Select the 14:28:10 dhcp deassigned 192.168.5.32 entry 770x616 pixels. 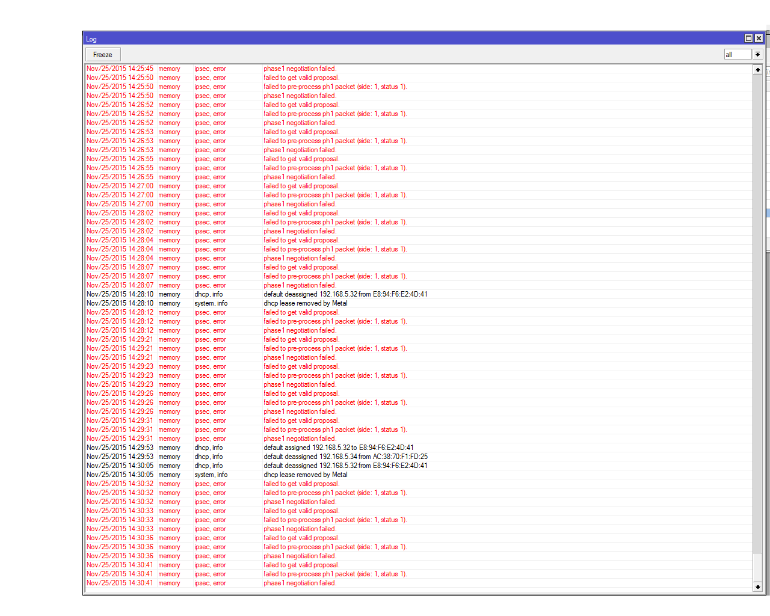(x=345, y=294)
